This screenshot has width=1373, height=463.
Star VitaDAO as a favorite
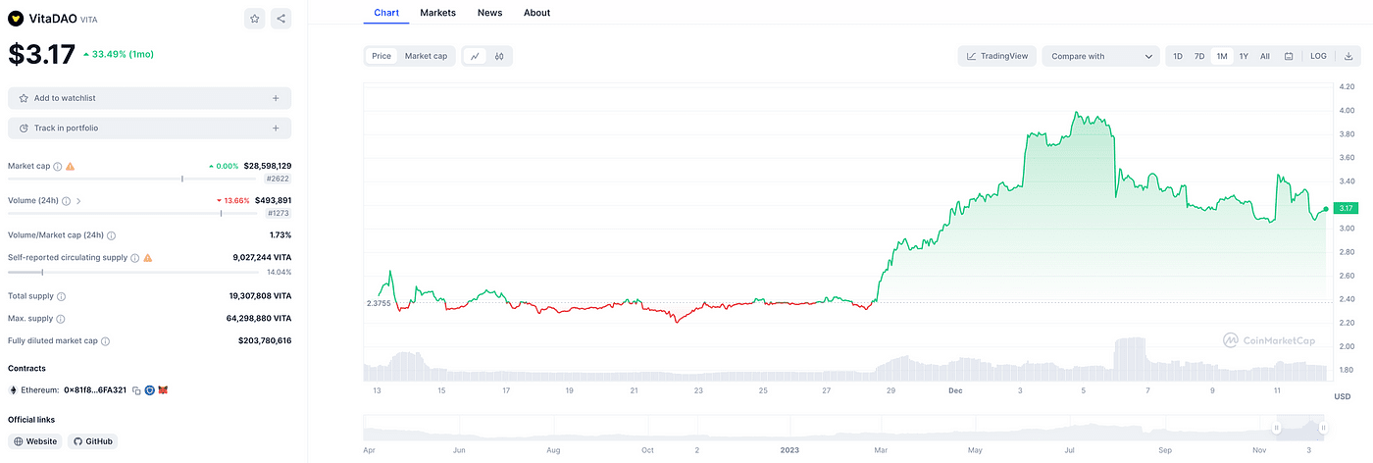click(x=255, y=19)
